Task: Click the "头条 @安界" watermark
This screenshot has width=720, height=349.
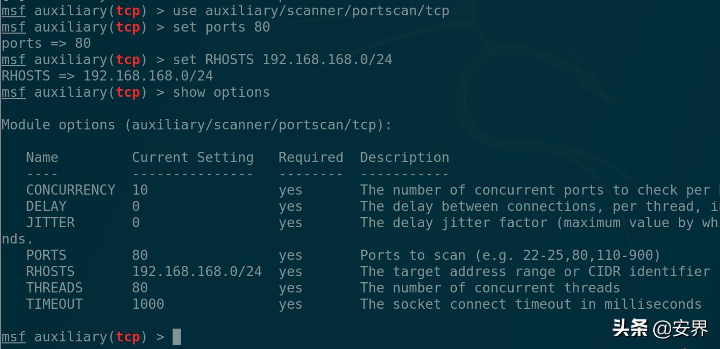Action: coord(660,329)
